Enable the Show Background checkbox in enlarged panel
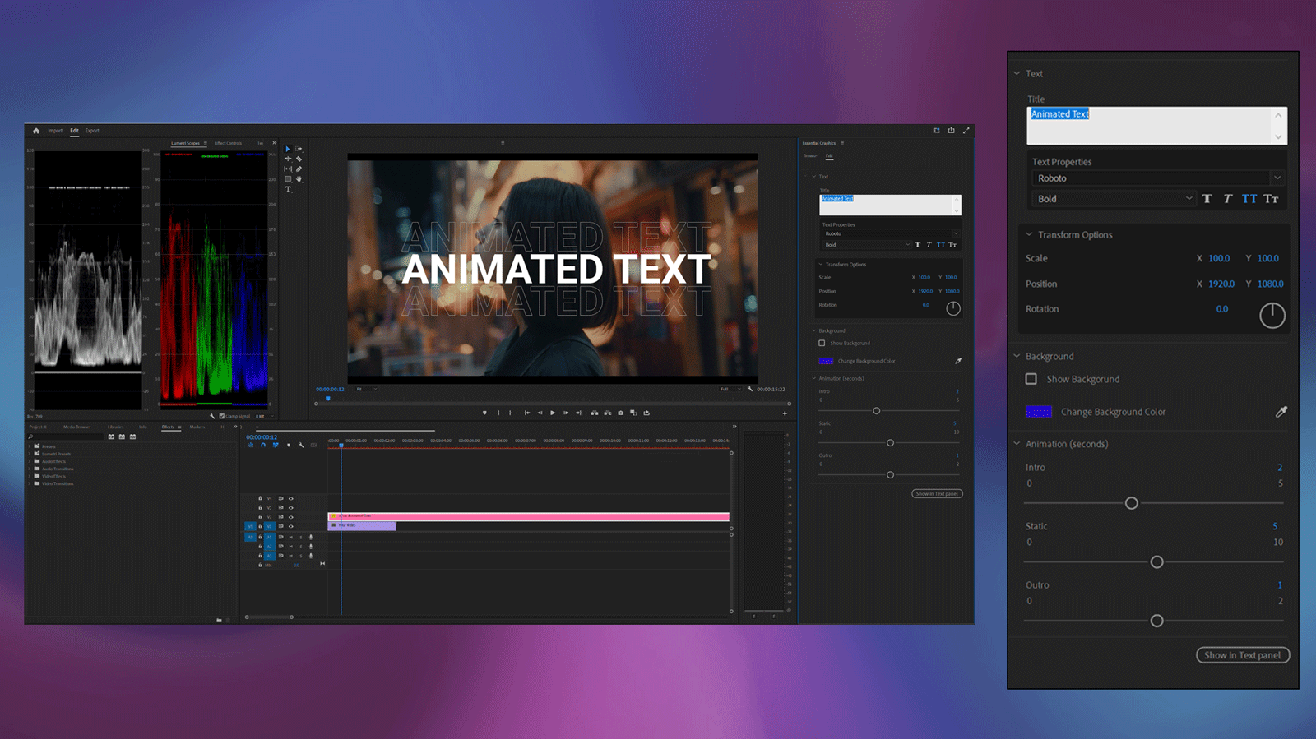This screenshot has height=739, width=1316. point(1031,379)
